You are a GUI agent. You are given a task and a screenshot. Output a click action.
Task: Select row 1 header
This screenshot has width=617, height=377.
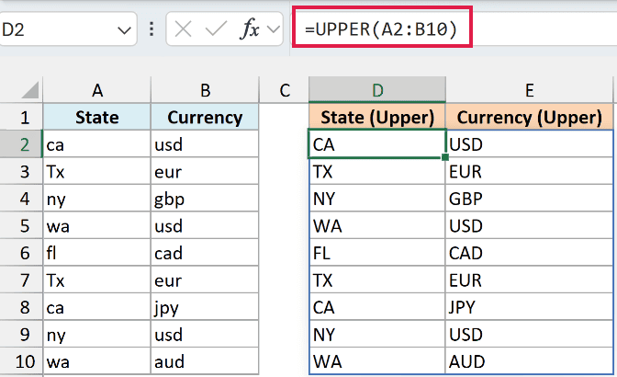pos(21,117)
